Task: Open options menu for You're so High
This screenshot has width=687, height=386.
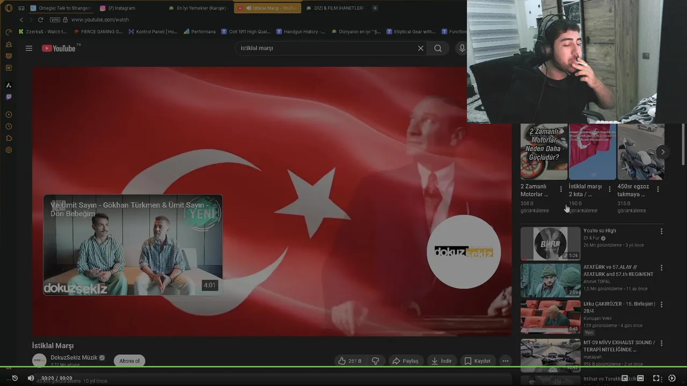Action: 661,231
